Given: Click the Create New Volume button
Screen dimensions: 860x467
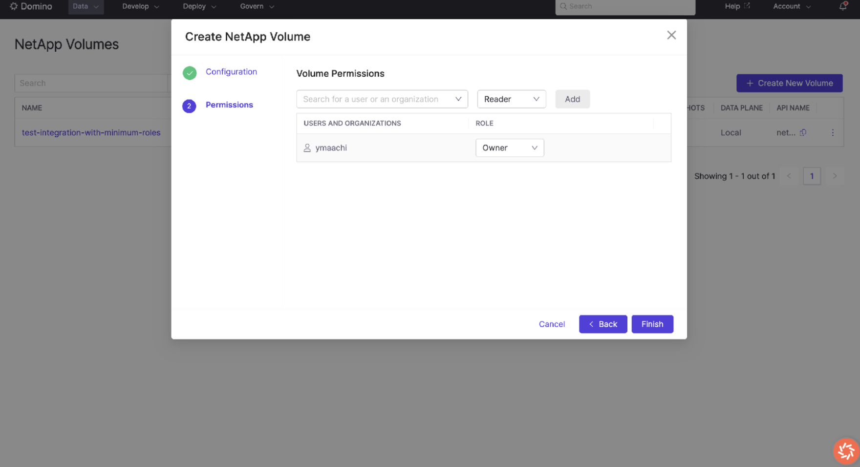Looking at the screenshot, I should click(789, 83).
